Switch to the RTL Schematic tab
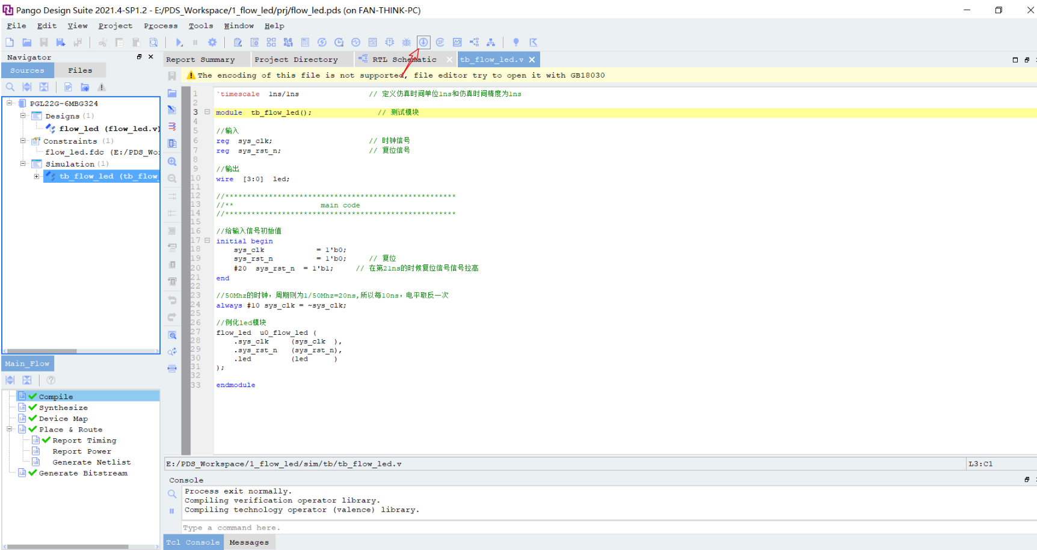The height and width of the screenshot is (550, 1037). 404,60
